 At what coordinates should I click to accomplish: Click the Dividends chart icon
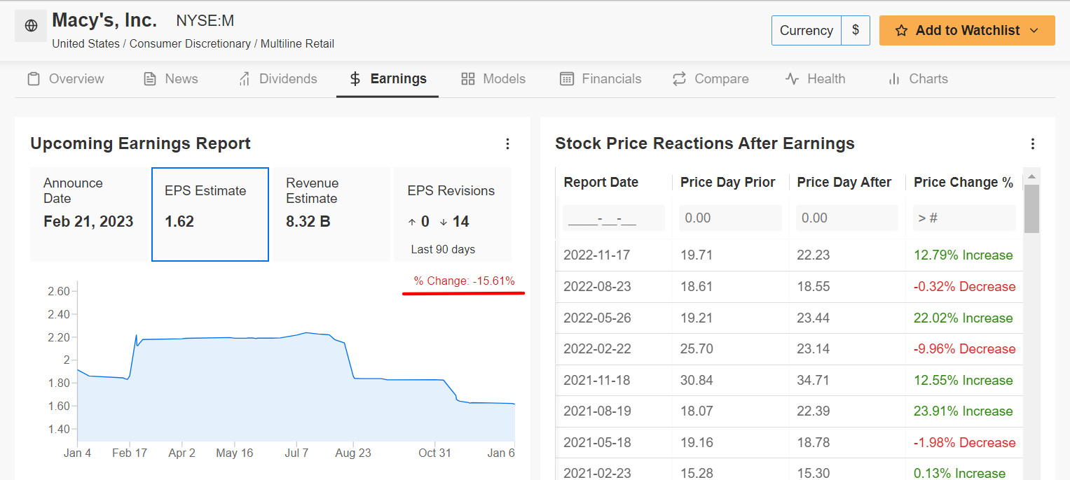click(244, 79)
